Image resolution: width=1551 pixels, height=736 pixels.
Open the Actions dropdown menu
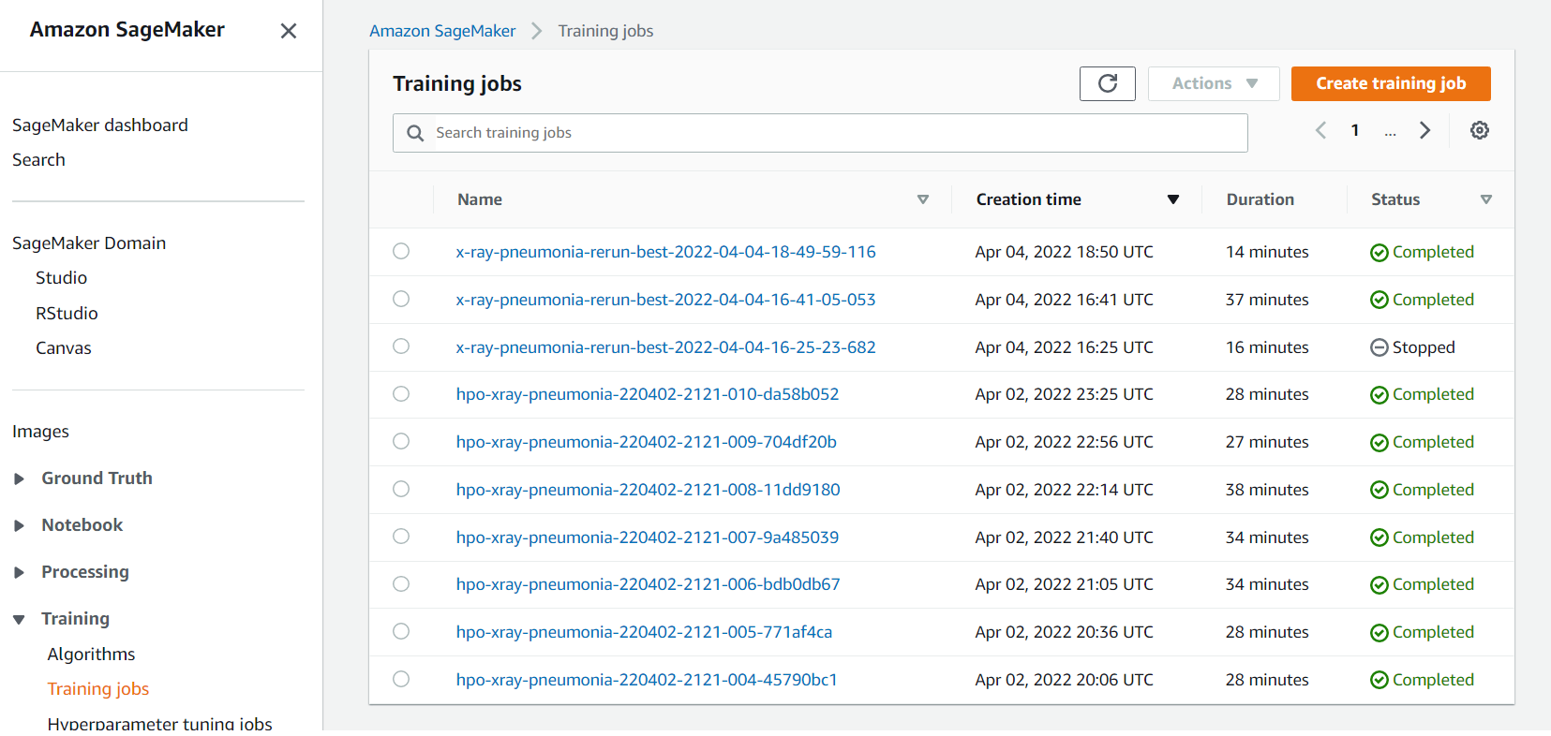[x=1214, y=83]
